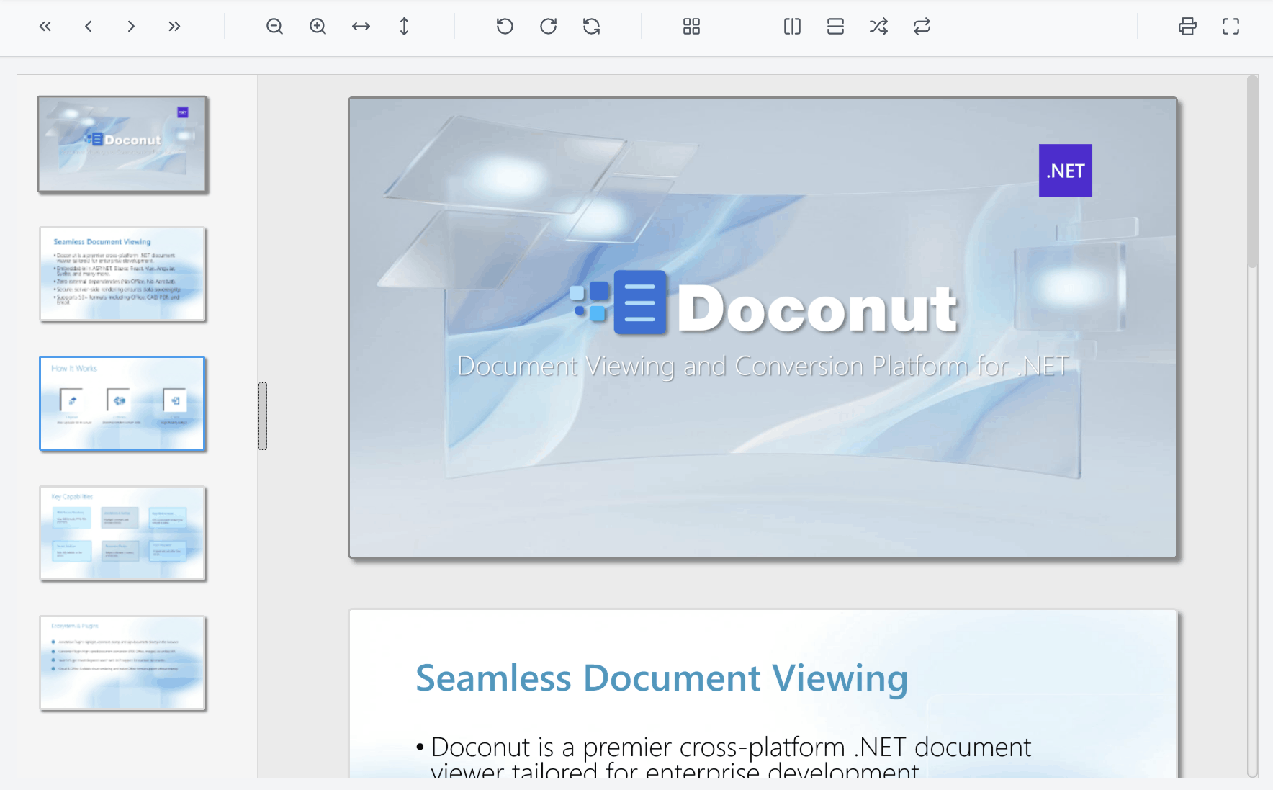Jump to the last page
This screenshot has height=790, width=1273.
click(x=174, y=26)
